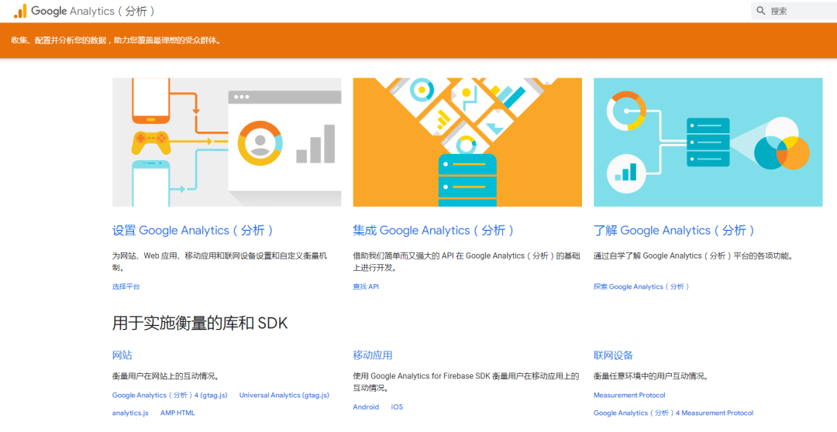The image size is (837, 432).
Task: Click the text 通过自学了解 Google Analytics 平台的各项功能
Action: pyautogui.click(x=694, y=256)
